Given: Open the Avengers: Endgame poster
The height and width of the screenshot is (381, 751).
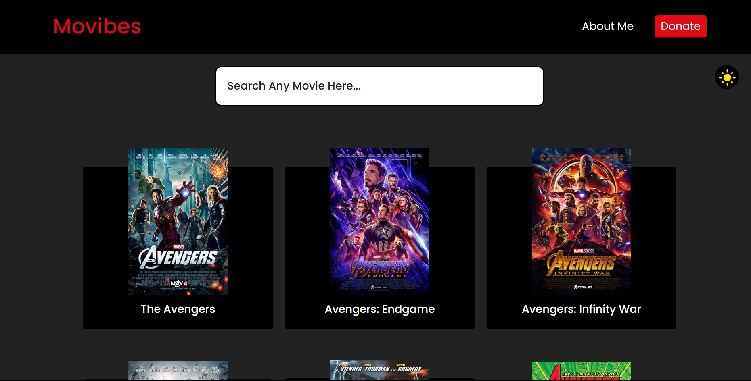Looking at the screenshot, I should [x=380, y=222].
